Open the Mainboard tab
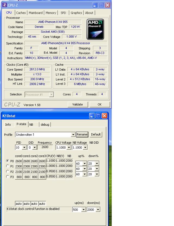 tap(36, 13)
